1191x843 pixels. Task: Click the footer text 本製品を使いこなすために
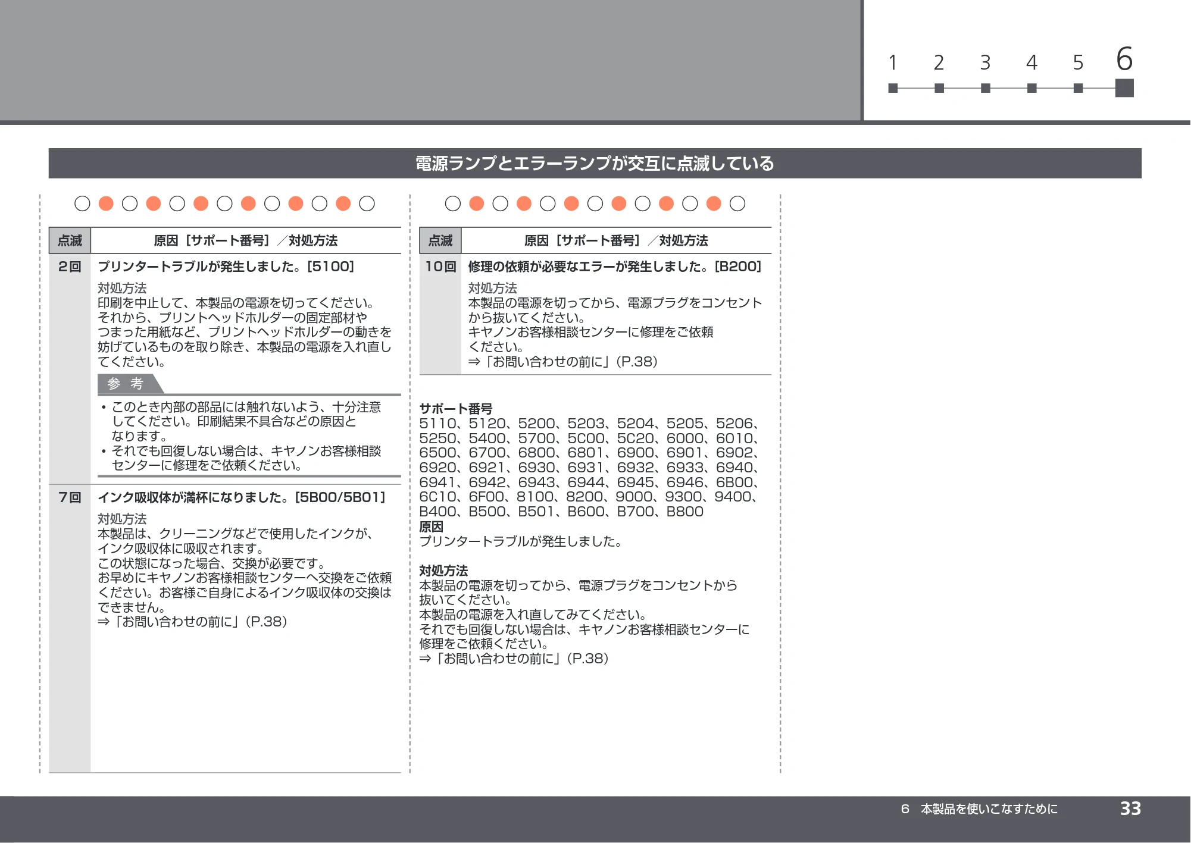pyautogui.click(x=989, y=809)
